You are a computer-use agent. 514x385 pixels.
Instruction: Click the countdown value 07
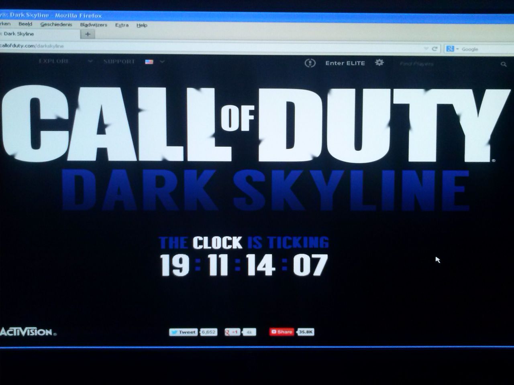(x=310, y=265)
